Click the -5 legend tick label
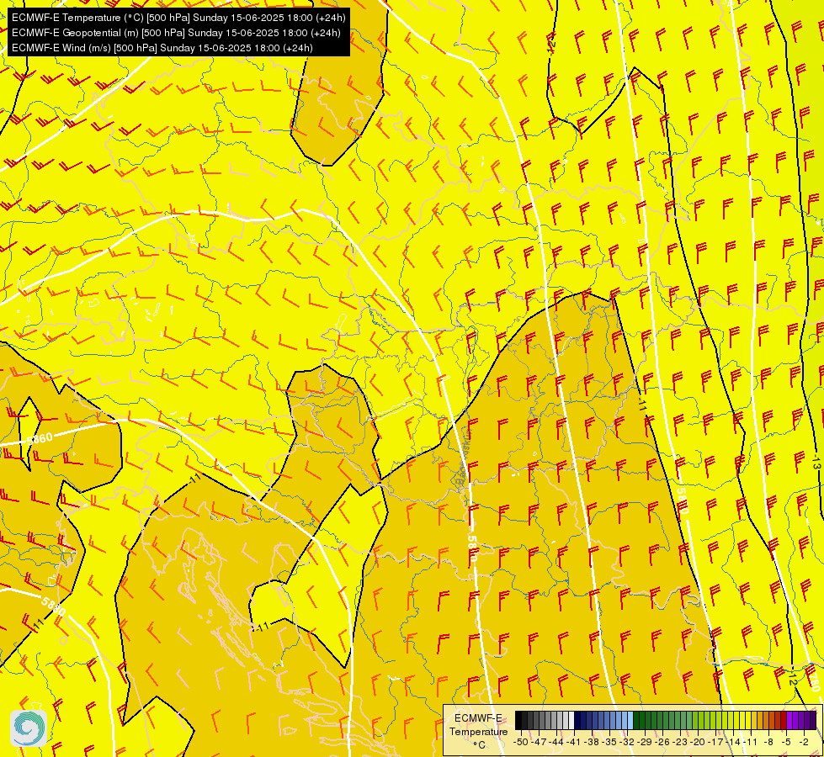Image resolution: width=824 pixels, height=757 pixels. [x=785, y=742]
